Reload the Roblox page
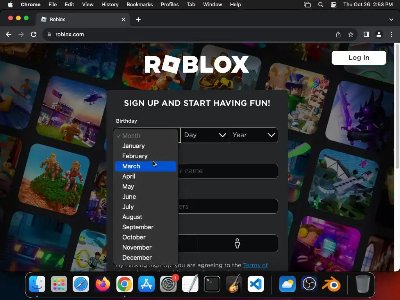Viewport: 400px width, 300px height. tap(34, 34)
